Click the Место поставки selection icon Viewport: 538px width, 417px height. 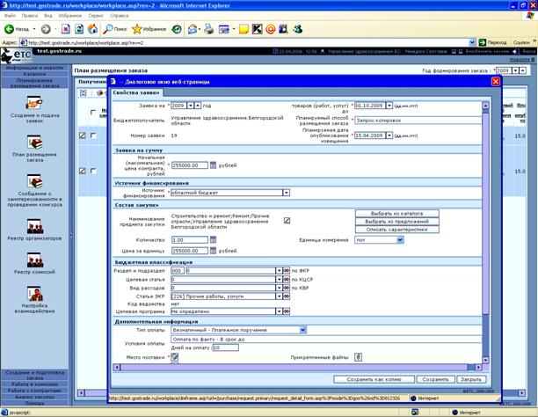[x=175, y=357]
